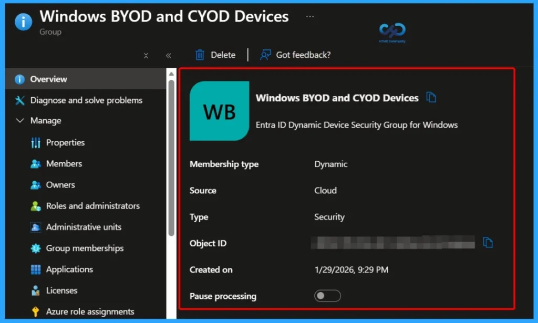Screen dimensions: 538x323
Task: Collapse the Manage section chevron
Action: coord(20,120)
